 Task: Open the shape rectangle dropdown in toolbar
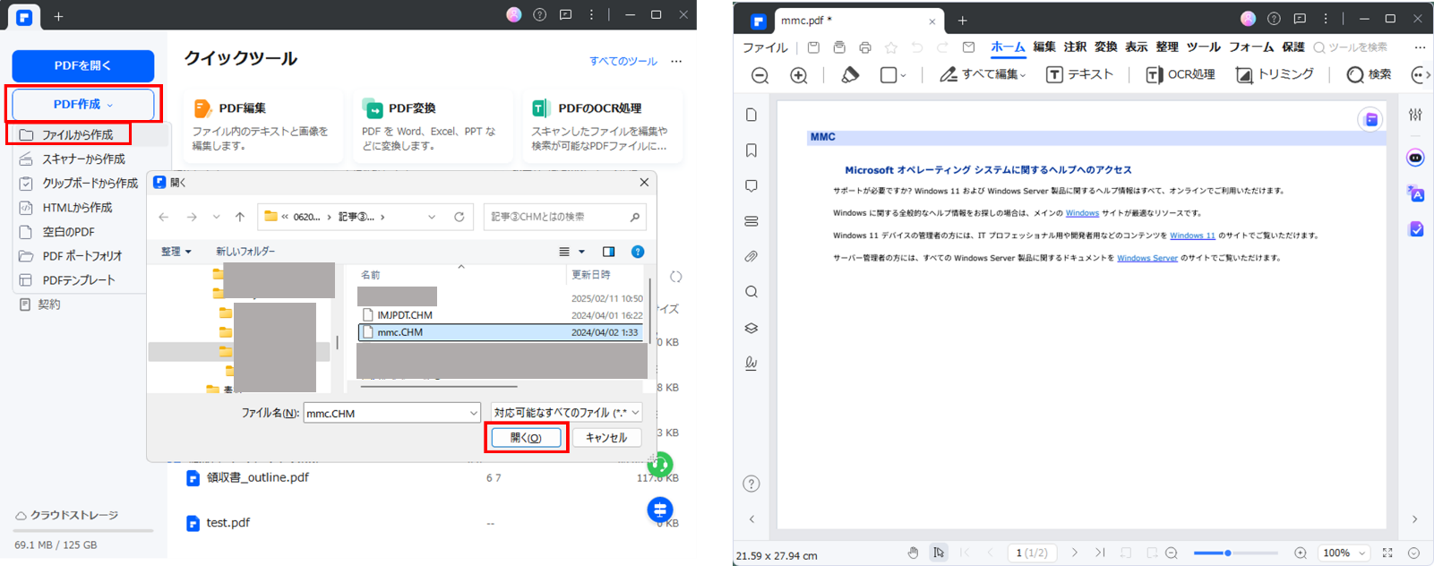click(x=893, y=75)
